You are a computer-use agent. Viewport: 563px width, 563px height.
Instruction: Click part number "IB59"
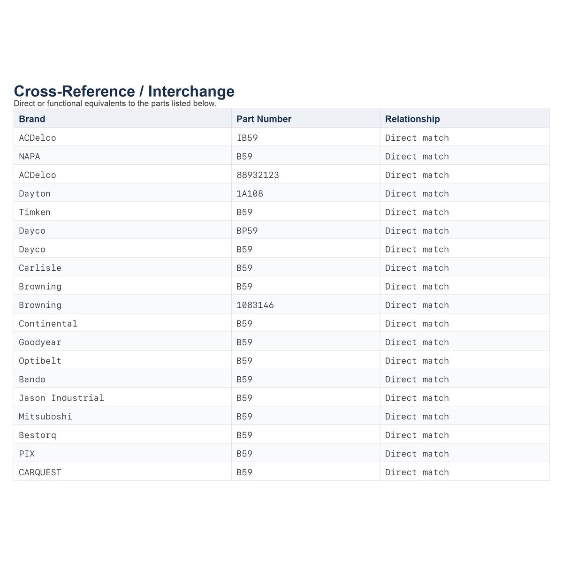tap(247, 138)
